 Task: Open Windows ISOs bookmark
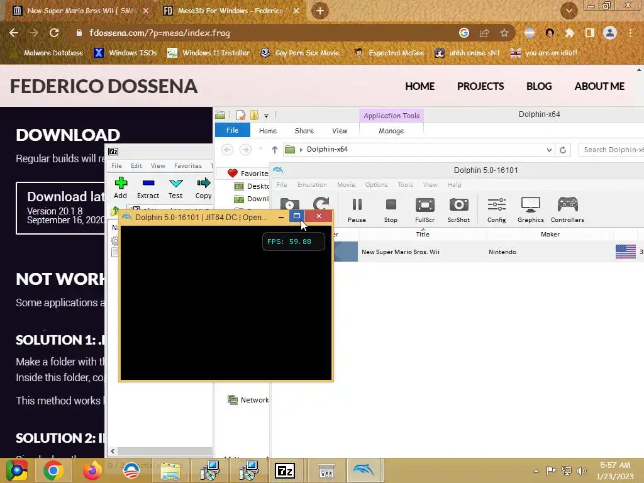(125, 53)
